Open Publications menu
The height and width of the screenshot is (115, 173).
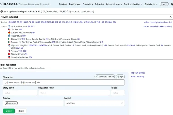coord(75,4)
